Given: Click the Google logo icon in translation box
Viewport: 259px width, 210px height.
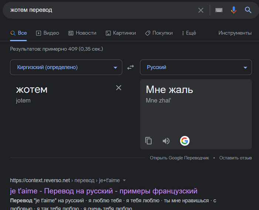Looking at the screenshot, I should 185,141.
